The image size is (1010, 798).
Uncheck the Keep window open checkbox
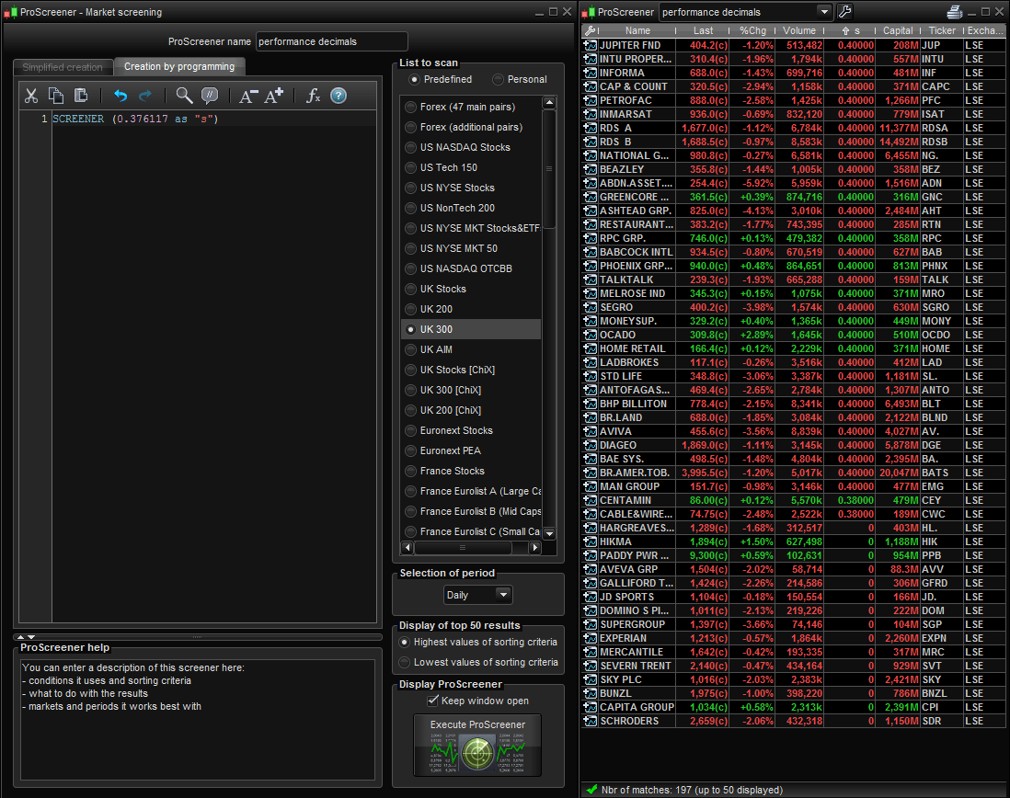[x=433, y=701]
